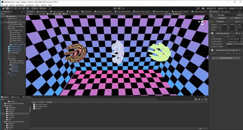Open object picker for Main Camera field
Viewport: 243px width, 130px height.
[241, 42]
